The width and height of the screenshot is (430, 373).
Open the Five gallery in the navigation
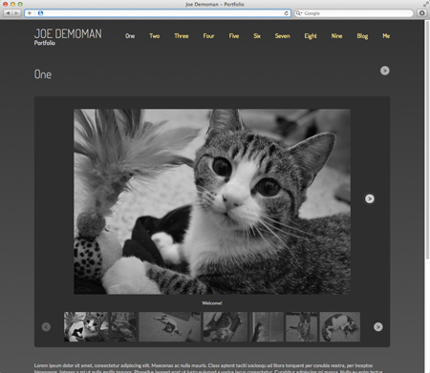(234, 36)
